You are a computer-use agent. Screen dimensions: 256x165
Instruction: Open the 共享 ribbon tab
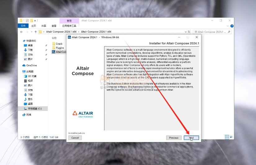[43, 26]
